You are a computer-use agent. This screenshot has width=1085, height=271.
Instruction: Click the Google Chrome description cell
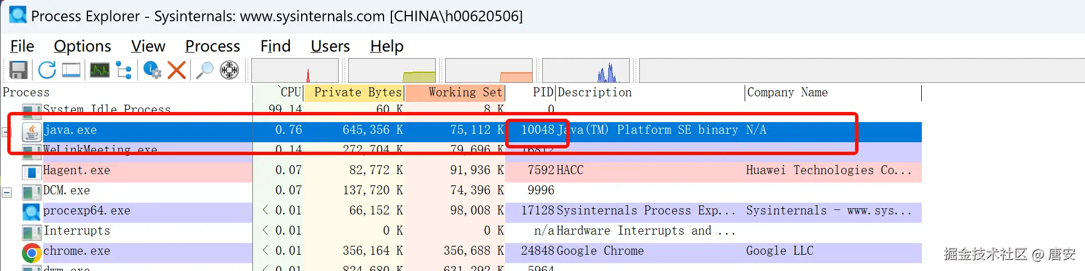pyautogui.click(x=600, y=251)
